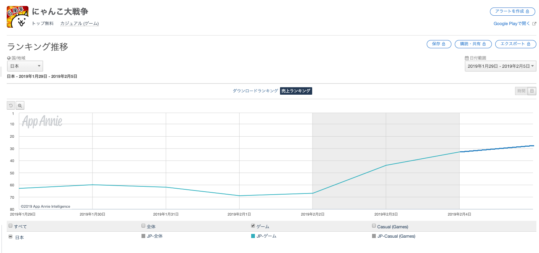Viewport: 539px width, 253px height.
Task: Open the カジュアル (ゲーム) category link
Action: [x=79, y=24]
